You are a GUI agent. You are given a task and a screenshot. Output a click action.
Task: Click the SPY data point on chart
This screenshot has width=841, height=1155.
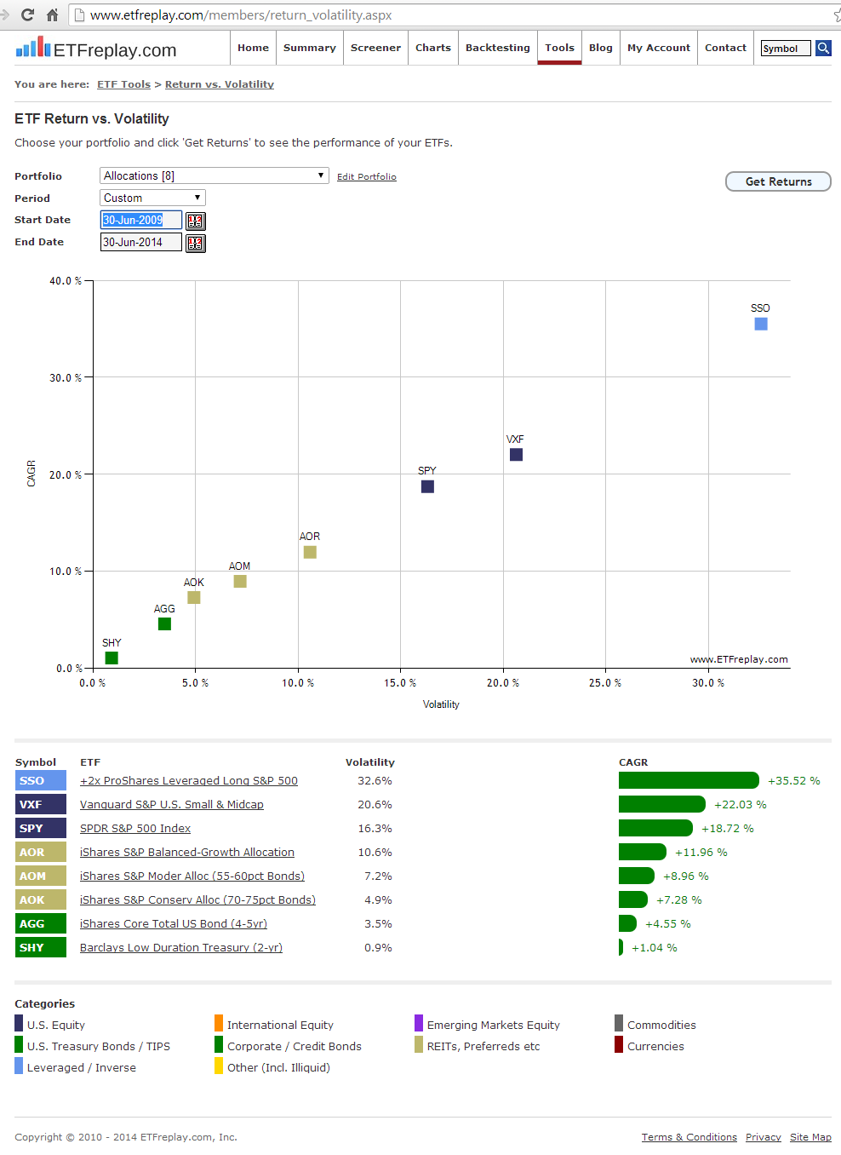tap(427, 486)
